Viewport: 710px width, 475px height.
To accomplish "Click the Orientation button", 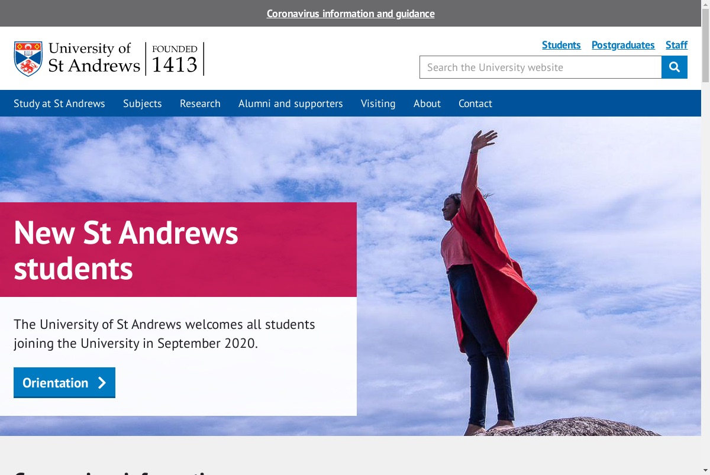I will 64,383.
